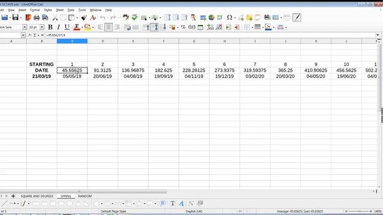Click the Undo arrow icon
The width and height of the screenshot is (383, 215).
[x=102, y=17]
